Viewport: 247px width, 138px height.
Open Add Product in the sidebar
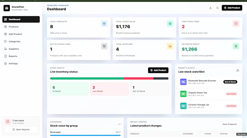coord(21,34)
